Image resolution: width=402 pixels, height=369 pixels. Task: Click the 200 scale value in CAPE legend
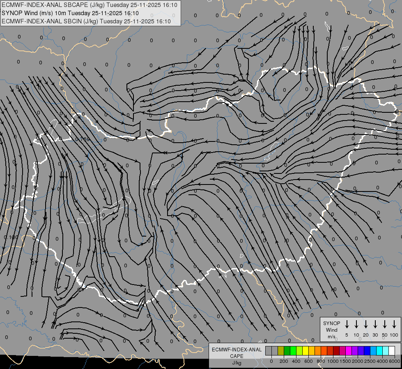coord(284,361)
